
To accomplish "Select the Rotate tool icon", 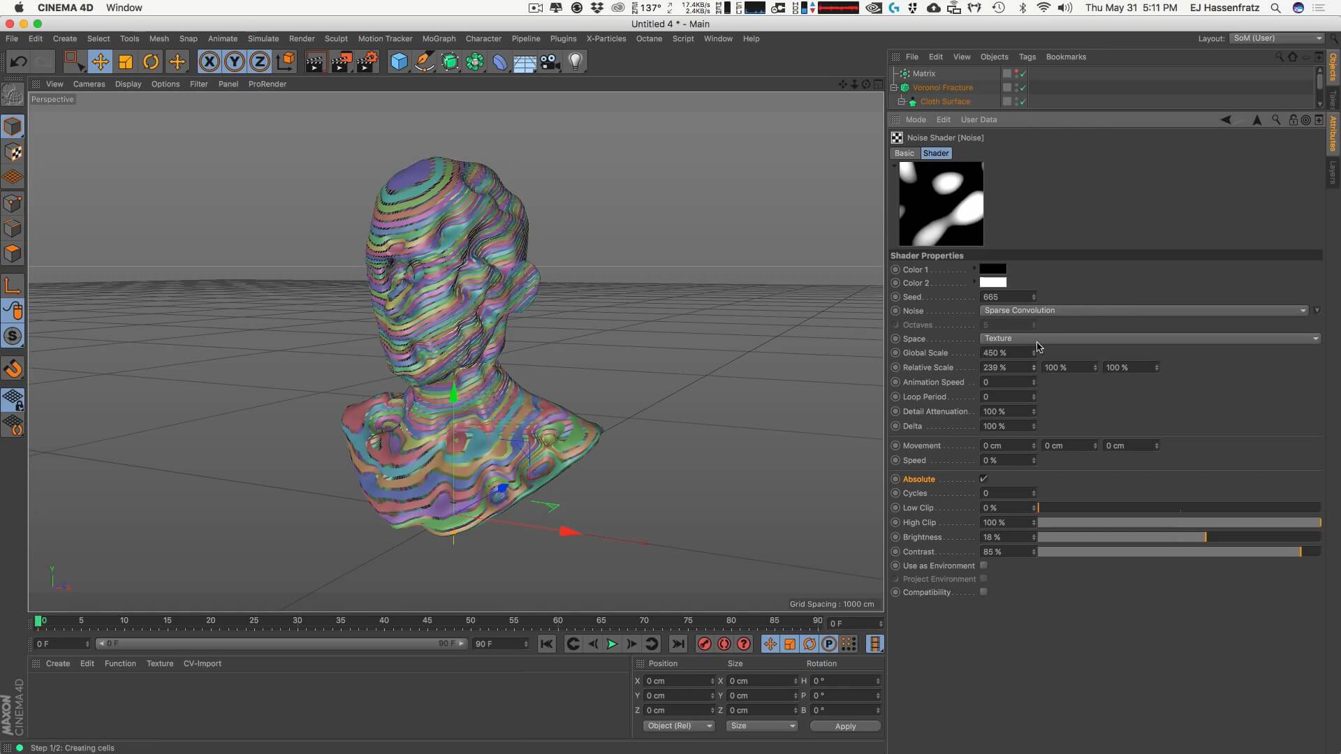I will 151,62.
